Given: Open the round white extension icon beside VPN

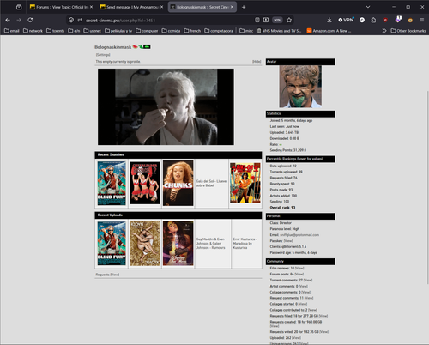Looking at the screenshot, I should [362, 20].
